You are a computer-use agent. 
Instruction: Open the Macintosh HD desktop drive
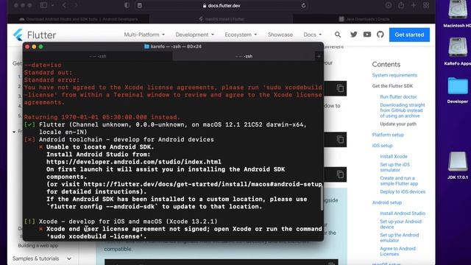[x=457, y=14]
